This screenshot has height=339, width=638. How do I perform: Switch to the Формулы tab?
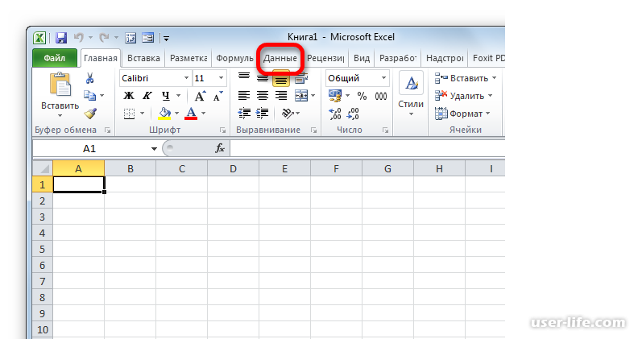click(234, 58)
